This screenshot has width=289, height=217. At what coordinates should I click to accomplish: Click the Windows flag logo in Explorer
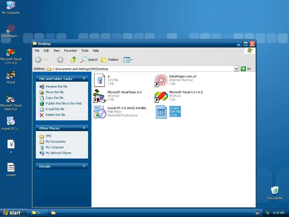250,51
